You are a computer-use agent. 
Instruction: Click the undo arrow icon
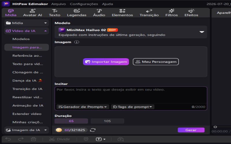point(8,139)
